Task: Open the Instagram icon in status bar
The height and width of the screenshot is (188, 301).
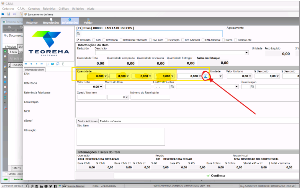Action: (37, 186)
